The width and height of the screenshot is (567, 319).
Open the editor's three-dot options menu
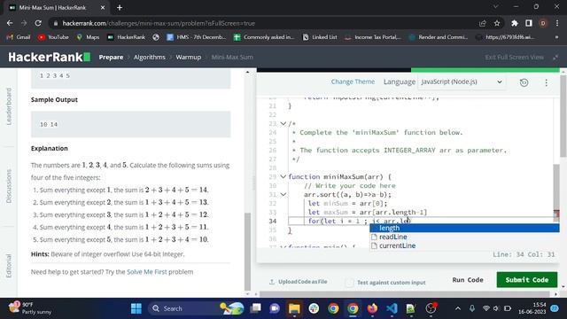click(x=546, y=82)
